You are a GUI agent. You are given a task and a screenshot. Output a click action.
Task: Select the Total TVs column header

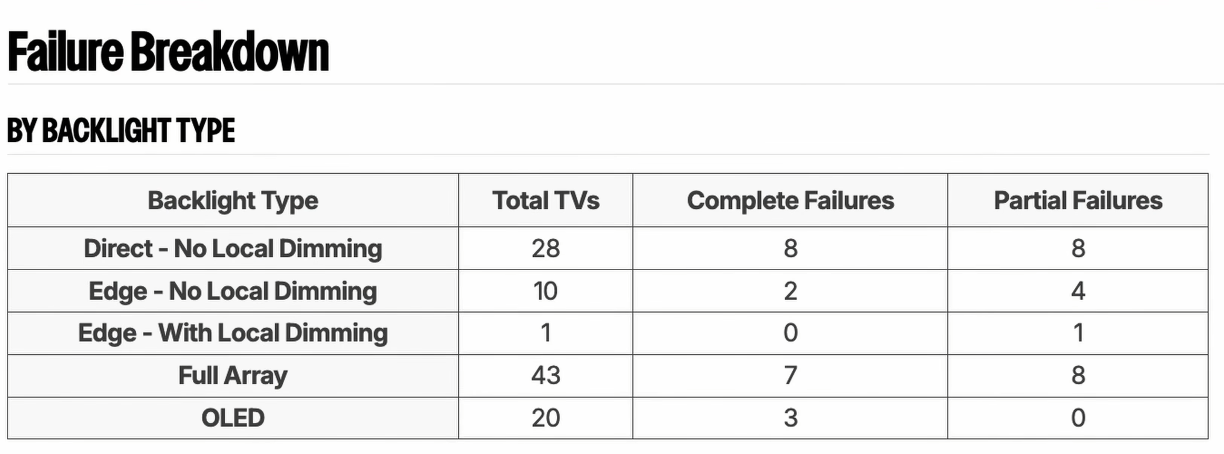(x=545, y=200)
